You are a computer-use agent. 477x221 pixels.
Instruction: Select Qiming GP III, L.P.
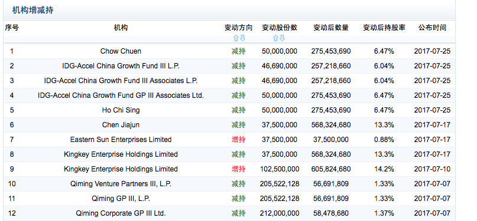point(121,199)
